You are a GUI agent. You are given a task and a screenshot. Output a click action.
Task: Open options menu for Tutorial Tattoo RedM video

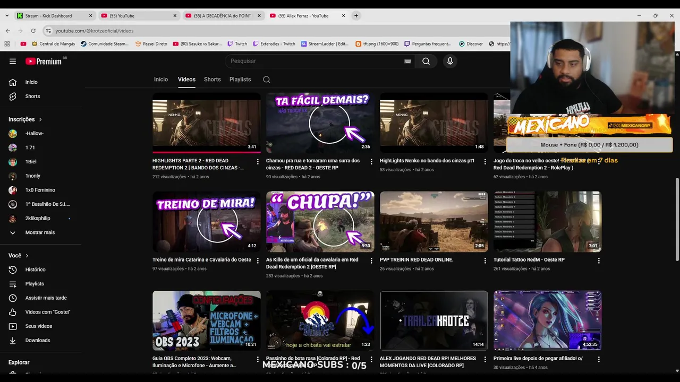click(x=599, y=261)
